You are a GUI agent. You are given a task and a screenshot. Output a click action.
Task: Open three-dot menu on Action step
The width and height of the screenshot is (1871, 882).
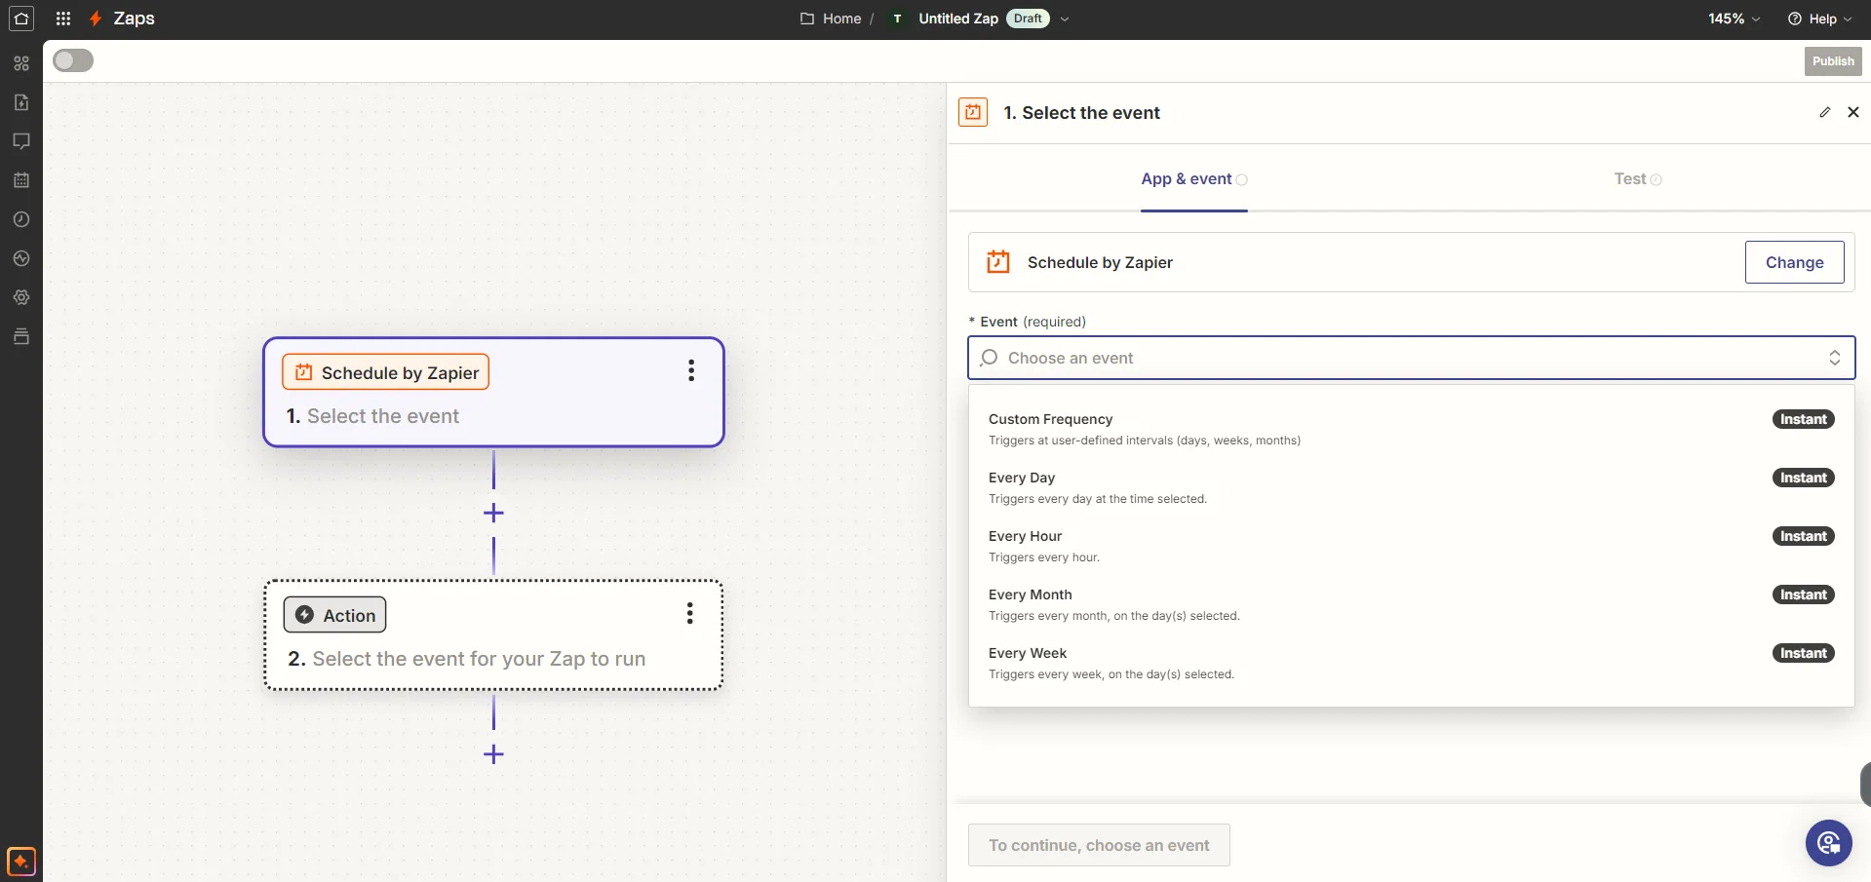click(x=690, y=613)
